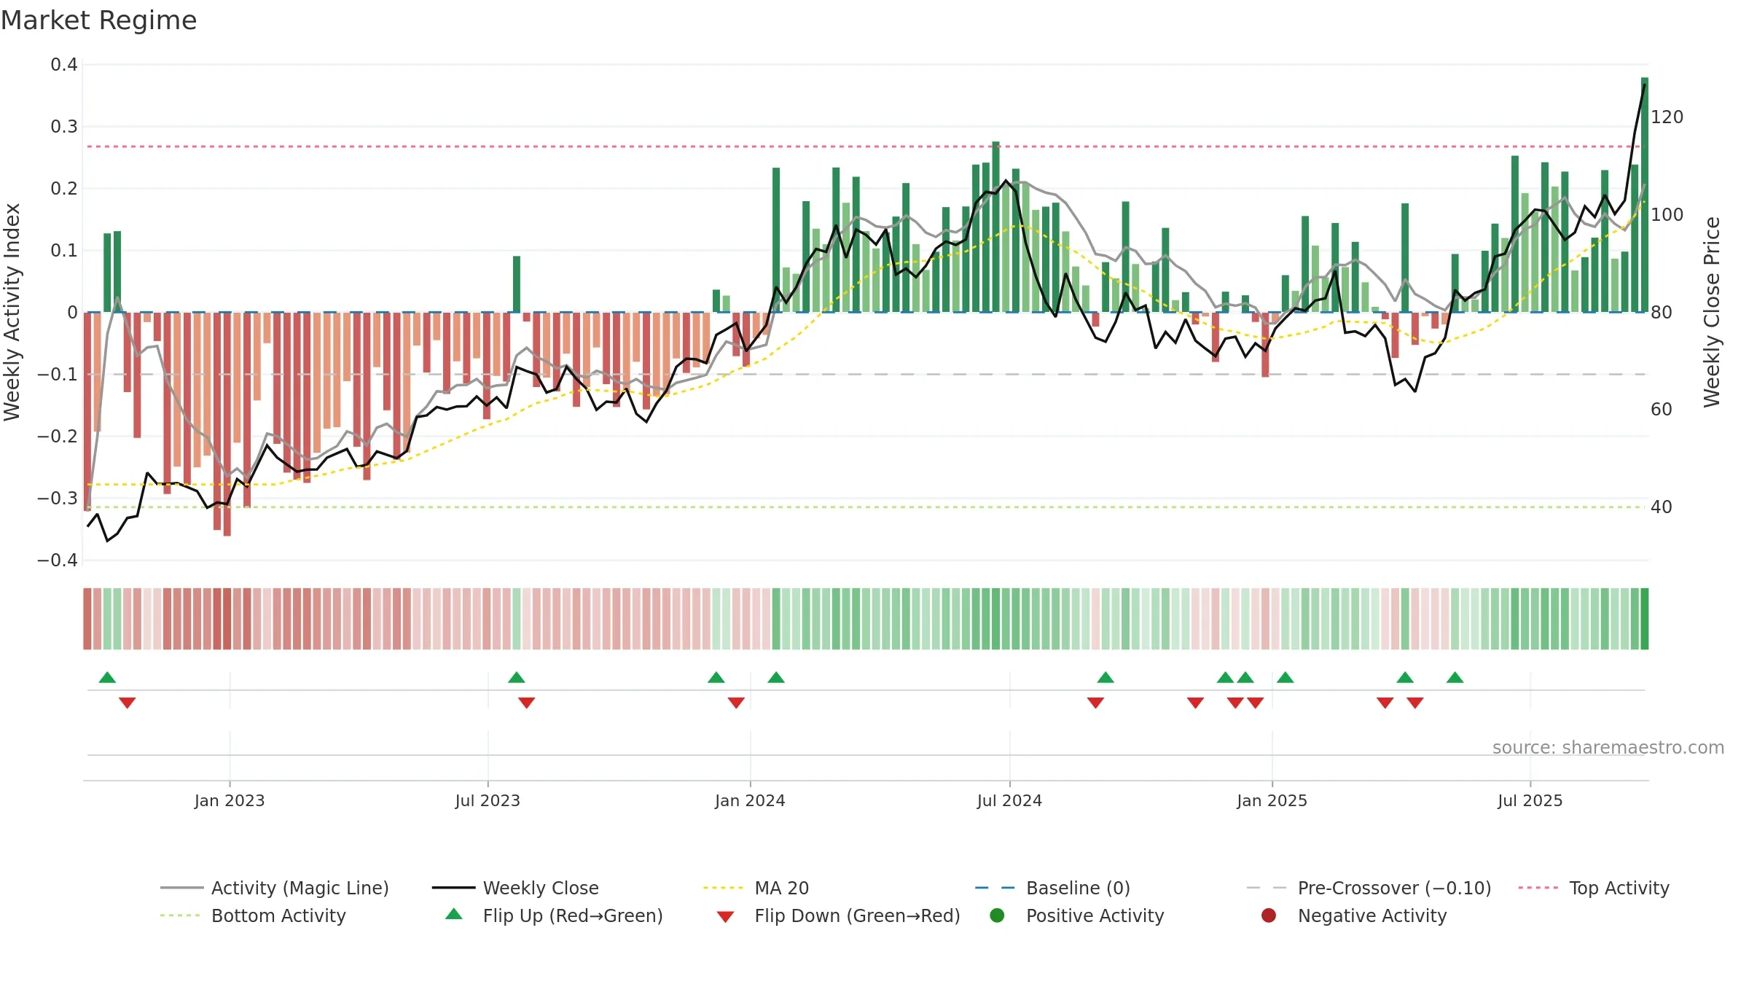Toggle Flip Down (Green→Red) legend entry
This screenshot has height=984, width=1749.
838,915
